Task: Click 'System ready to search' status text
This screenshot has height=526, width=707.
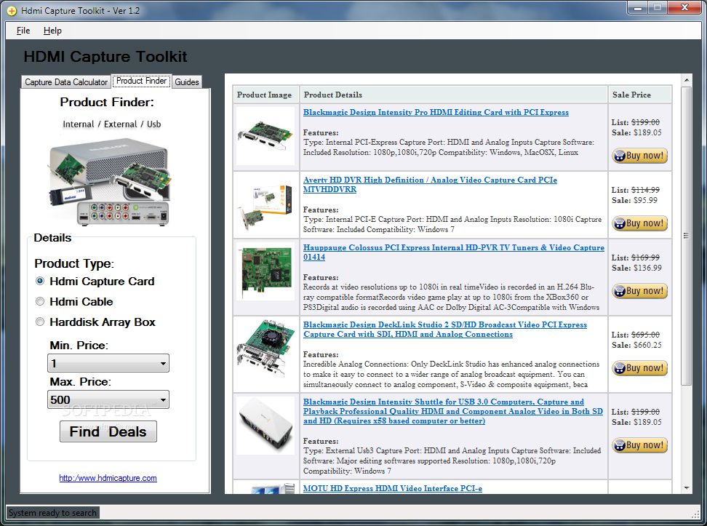Action: (52, 513)
